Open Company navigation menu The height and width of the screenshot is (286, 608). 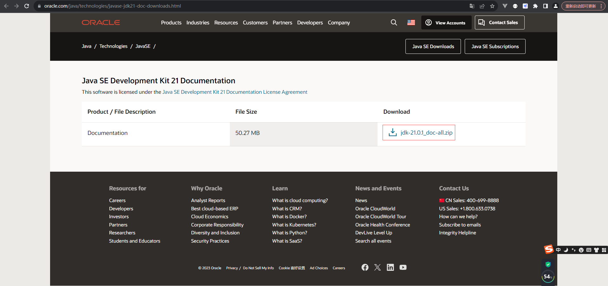click(x=339, y=22)
